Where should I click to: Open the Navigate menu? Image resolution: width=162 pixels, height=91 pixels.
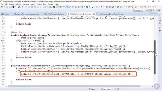point(26,4)
